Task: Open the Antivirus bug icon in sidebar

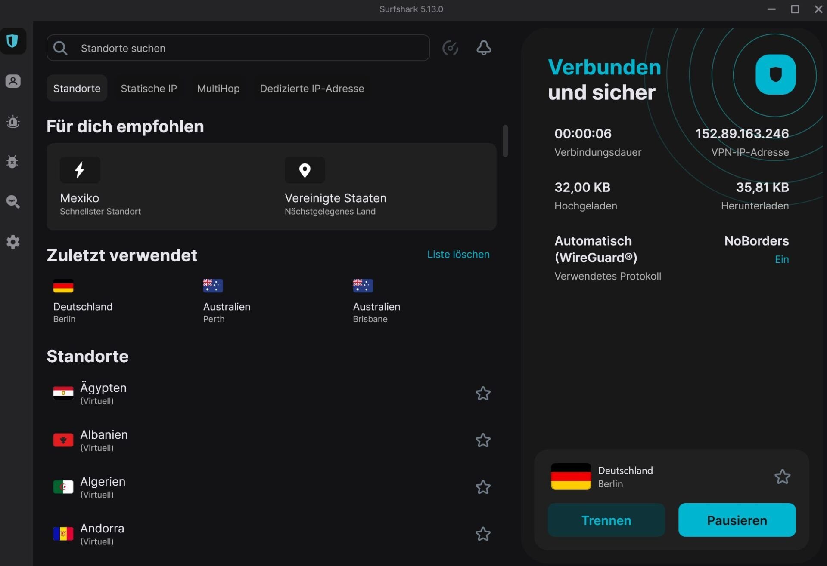Action: (13, 162)
